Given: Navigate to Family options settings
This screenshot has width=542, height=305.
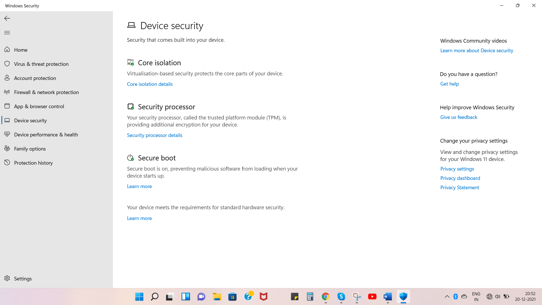Looking at the screenshot, I should point(30,148).
